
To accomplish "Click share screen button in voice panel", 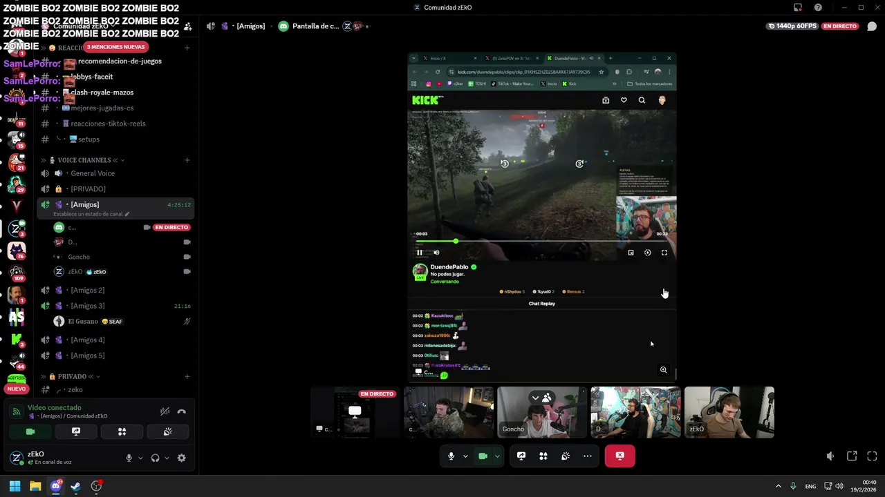I will 76,431.
